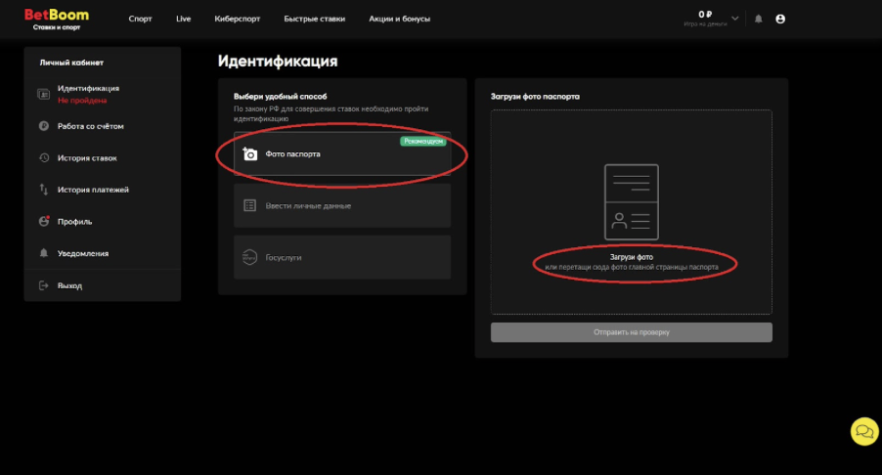Viewport: 882px width, 475px height.
Task: Click the passport document illustration
Action: click(631, 201)
